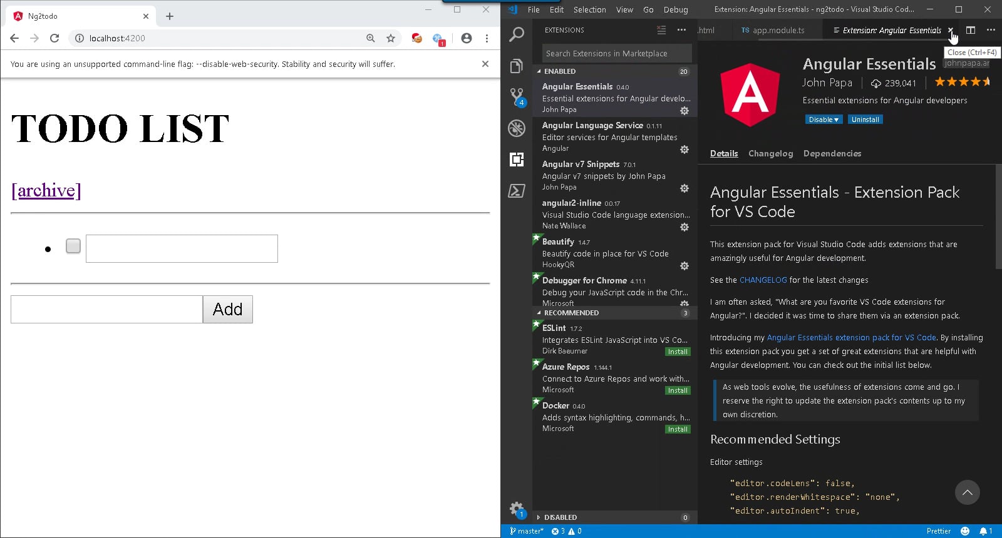Expand the DISABLED extensions section
This screenshot has height=538, width=1002.
pyautogui.click(x=614, y=517)
